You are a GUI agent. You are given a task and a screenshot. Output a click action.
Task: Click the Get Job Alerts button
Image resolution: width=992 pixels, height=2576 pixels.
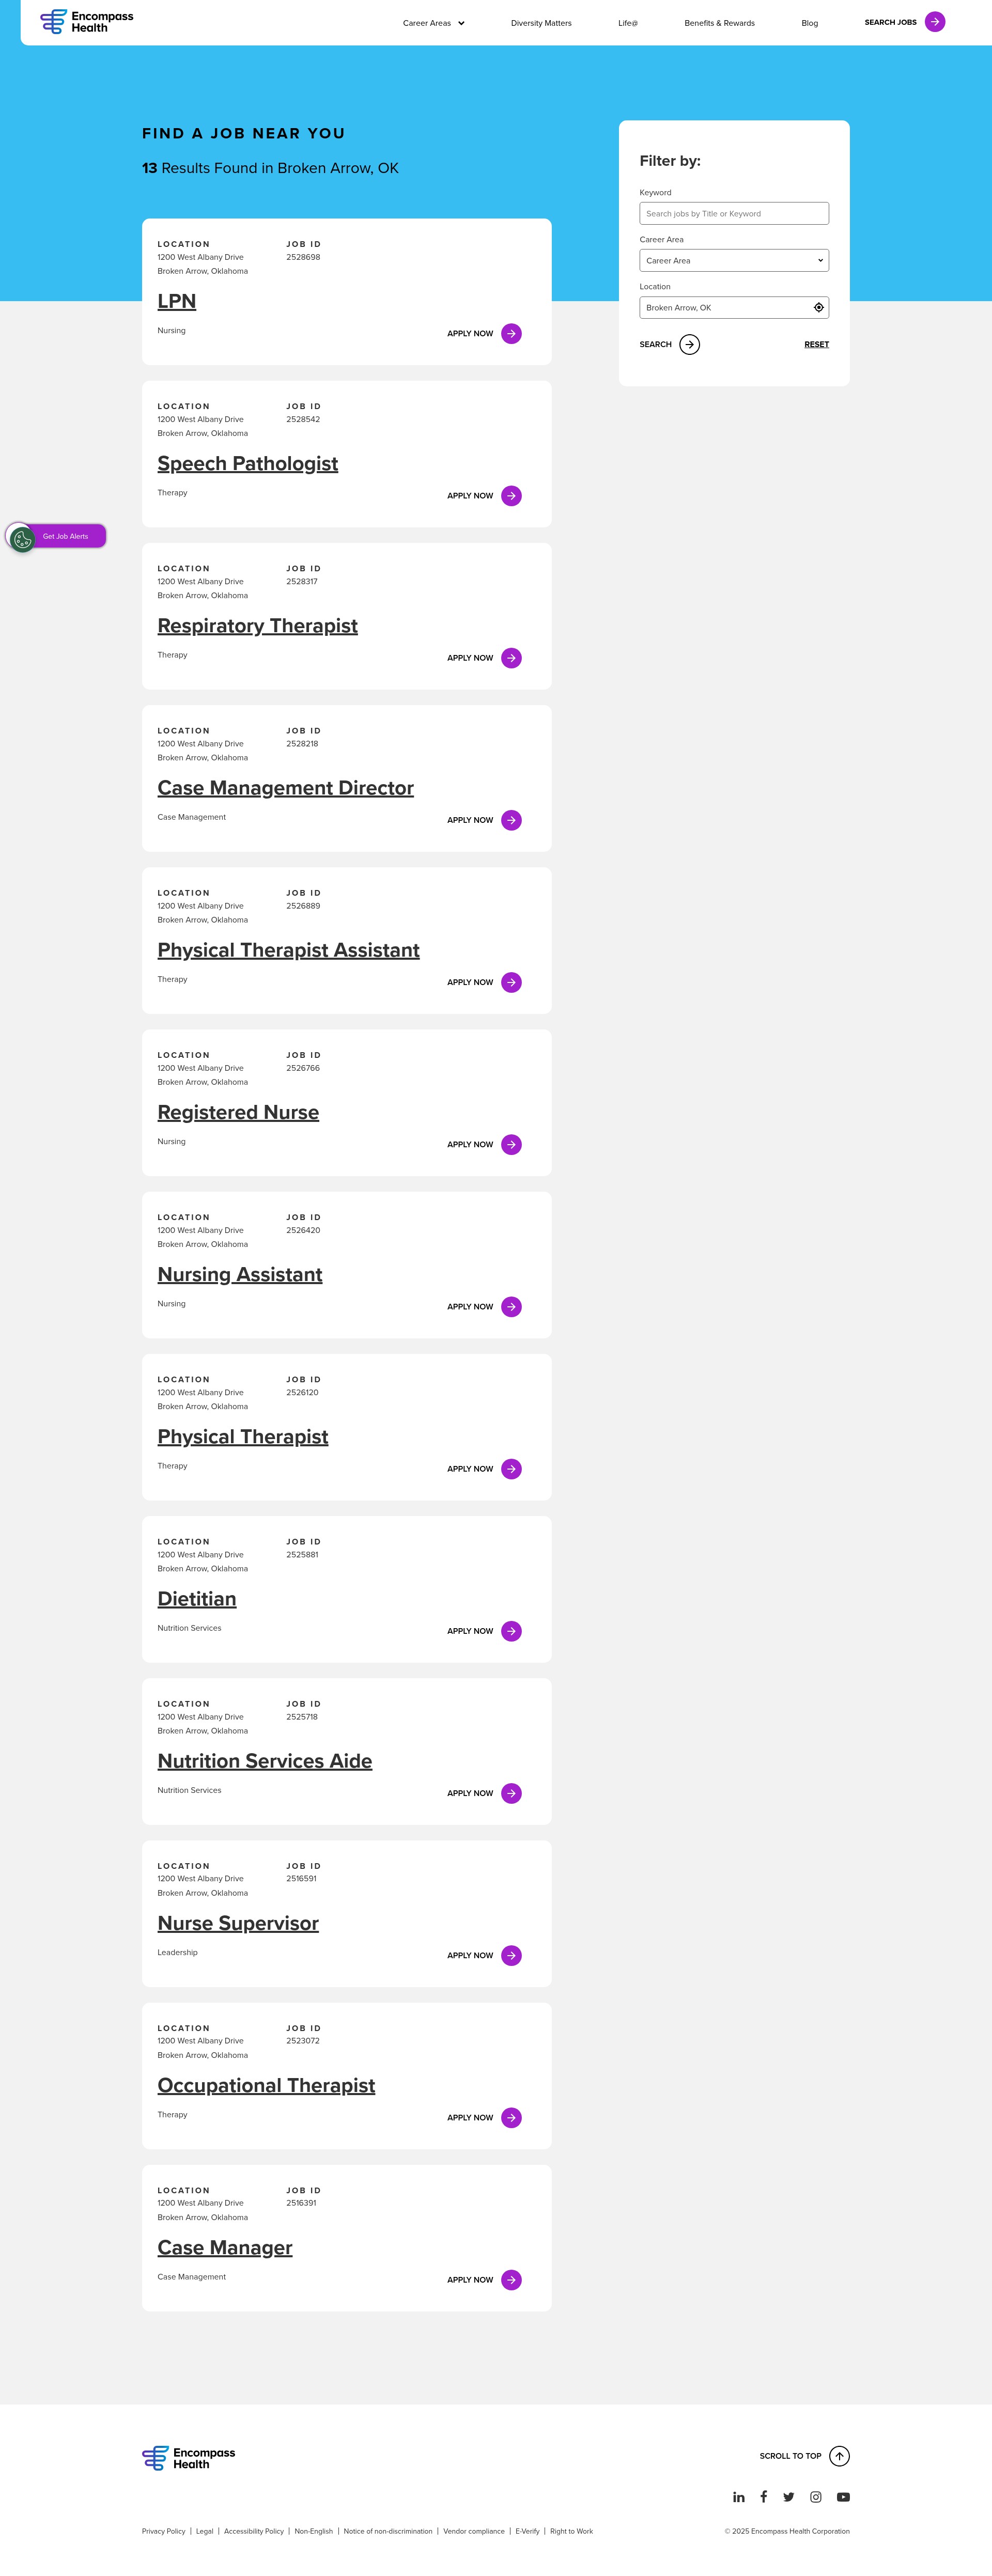[65, 536]
